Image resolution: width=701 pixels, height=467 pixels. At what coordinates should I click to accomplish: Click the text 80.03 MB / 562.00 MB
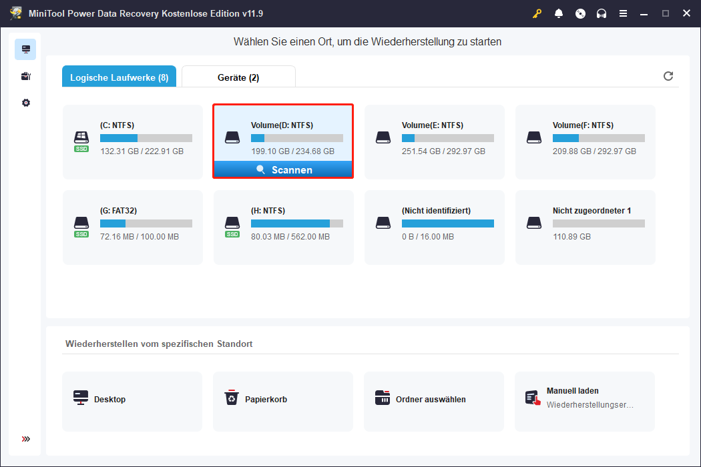pyautogui.click(x=290, y=236)
